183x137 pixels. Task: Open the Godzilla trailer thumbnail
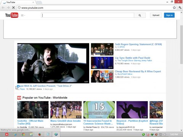[x=33, y=110]
